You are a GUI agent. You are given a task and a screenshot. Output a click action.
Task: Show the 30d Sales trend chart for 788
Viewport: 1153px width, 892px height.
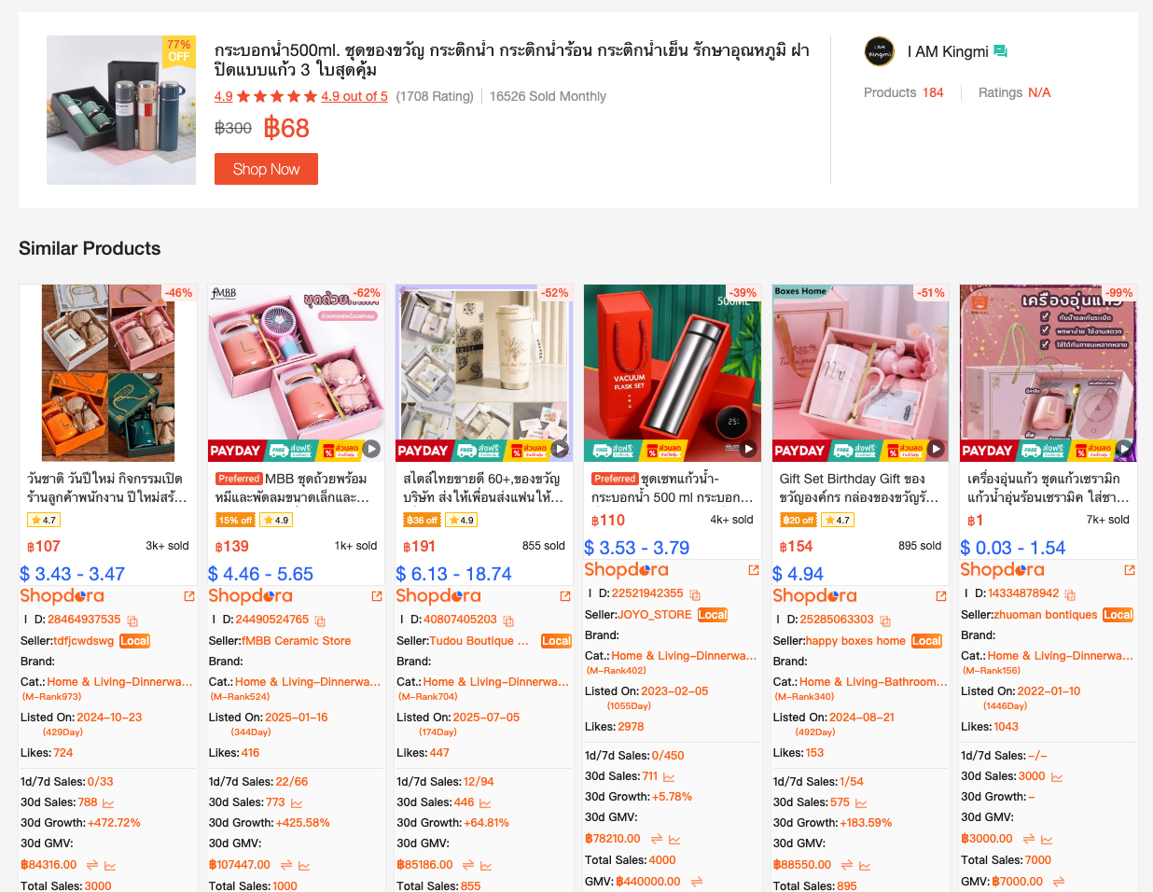[108, 803]
